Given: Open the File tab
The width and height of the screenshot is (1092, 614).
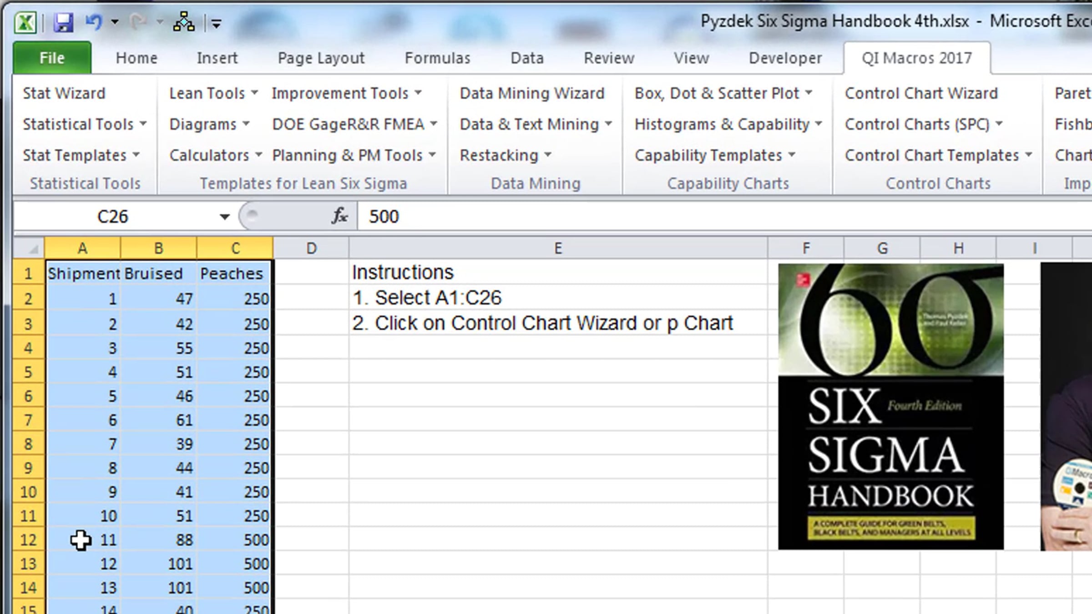Looking at the screenshot, I should pyautogui.click(x=52, y=58).
